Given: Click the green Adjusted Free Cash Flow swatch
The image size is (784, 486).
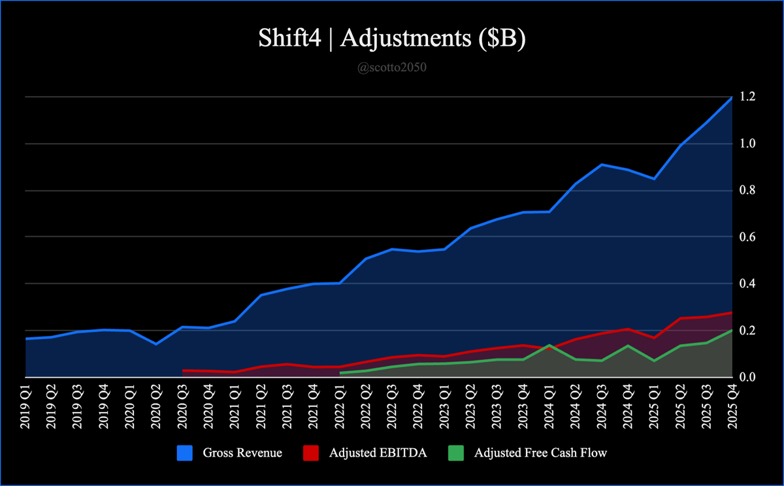Looking at the screenshot, I should point(455,453).
